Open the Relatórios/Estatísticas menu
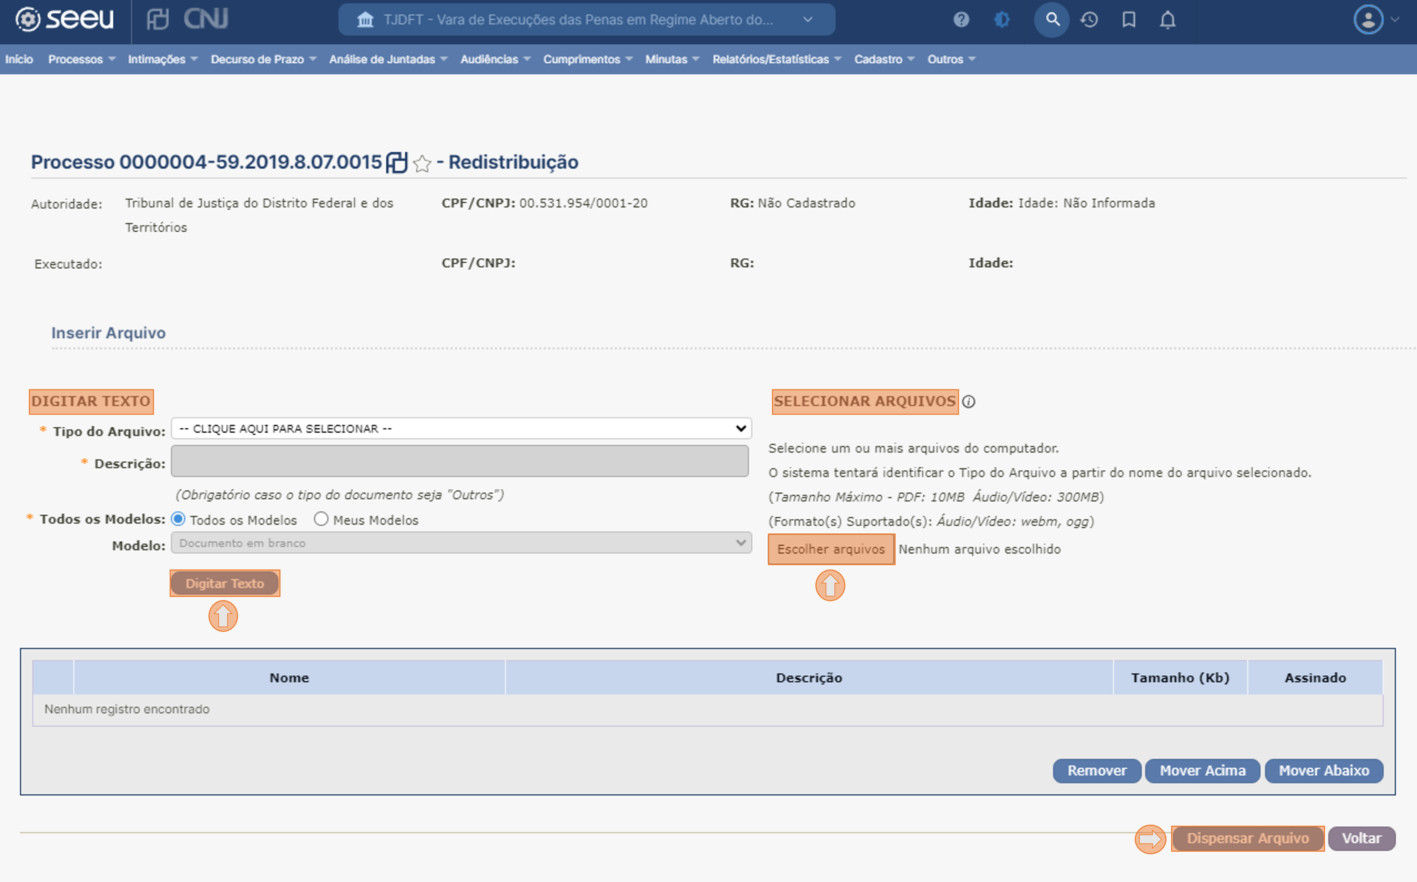 777,60
